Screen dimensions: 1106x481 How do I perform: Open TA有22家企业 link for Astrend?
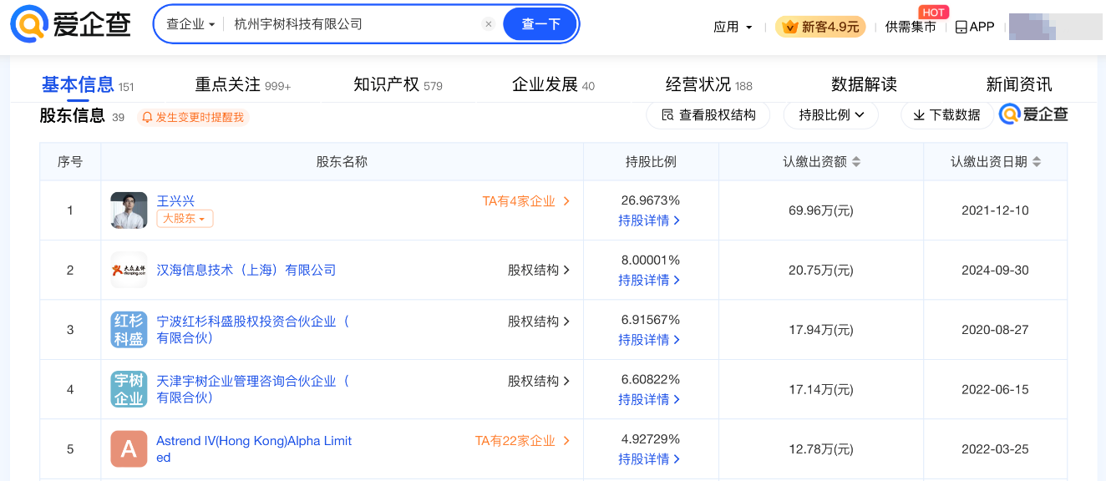coord(523,441)
